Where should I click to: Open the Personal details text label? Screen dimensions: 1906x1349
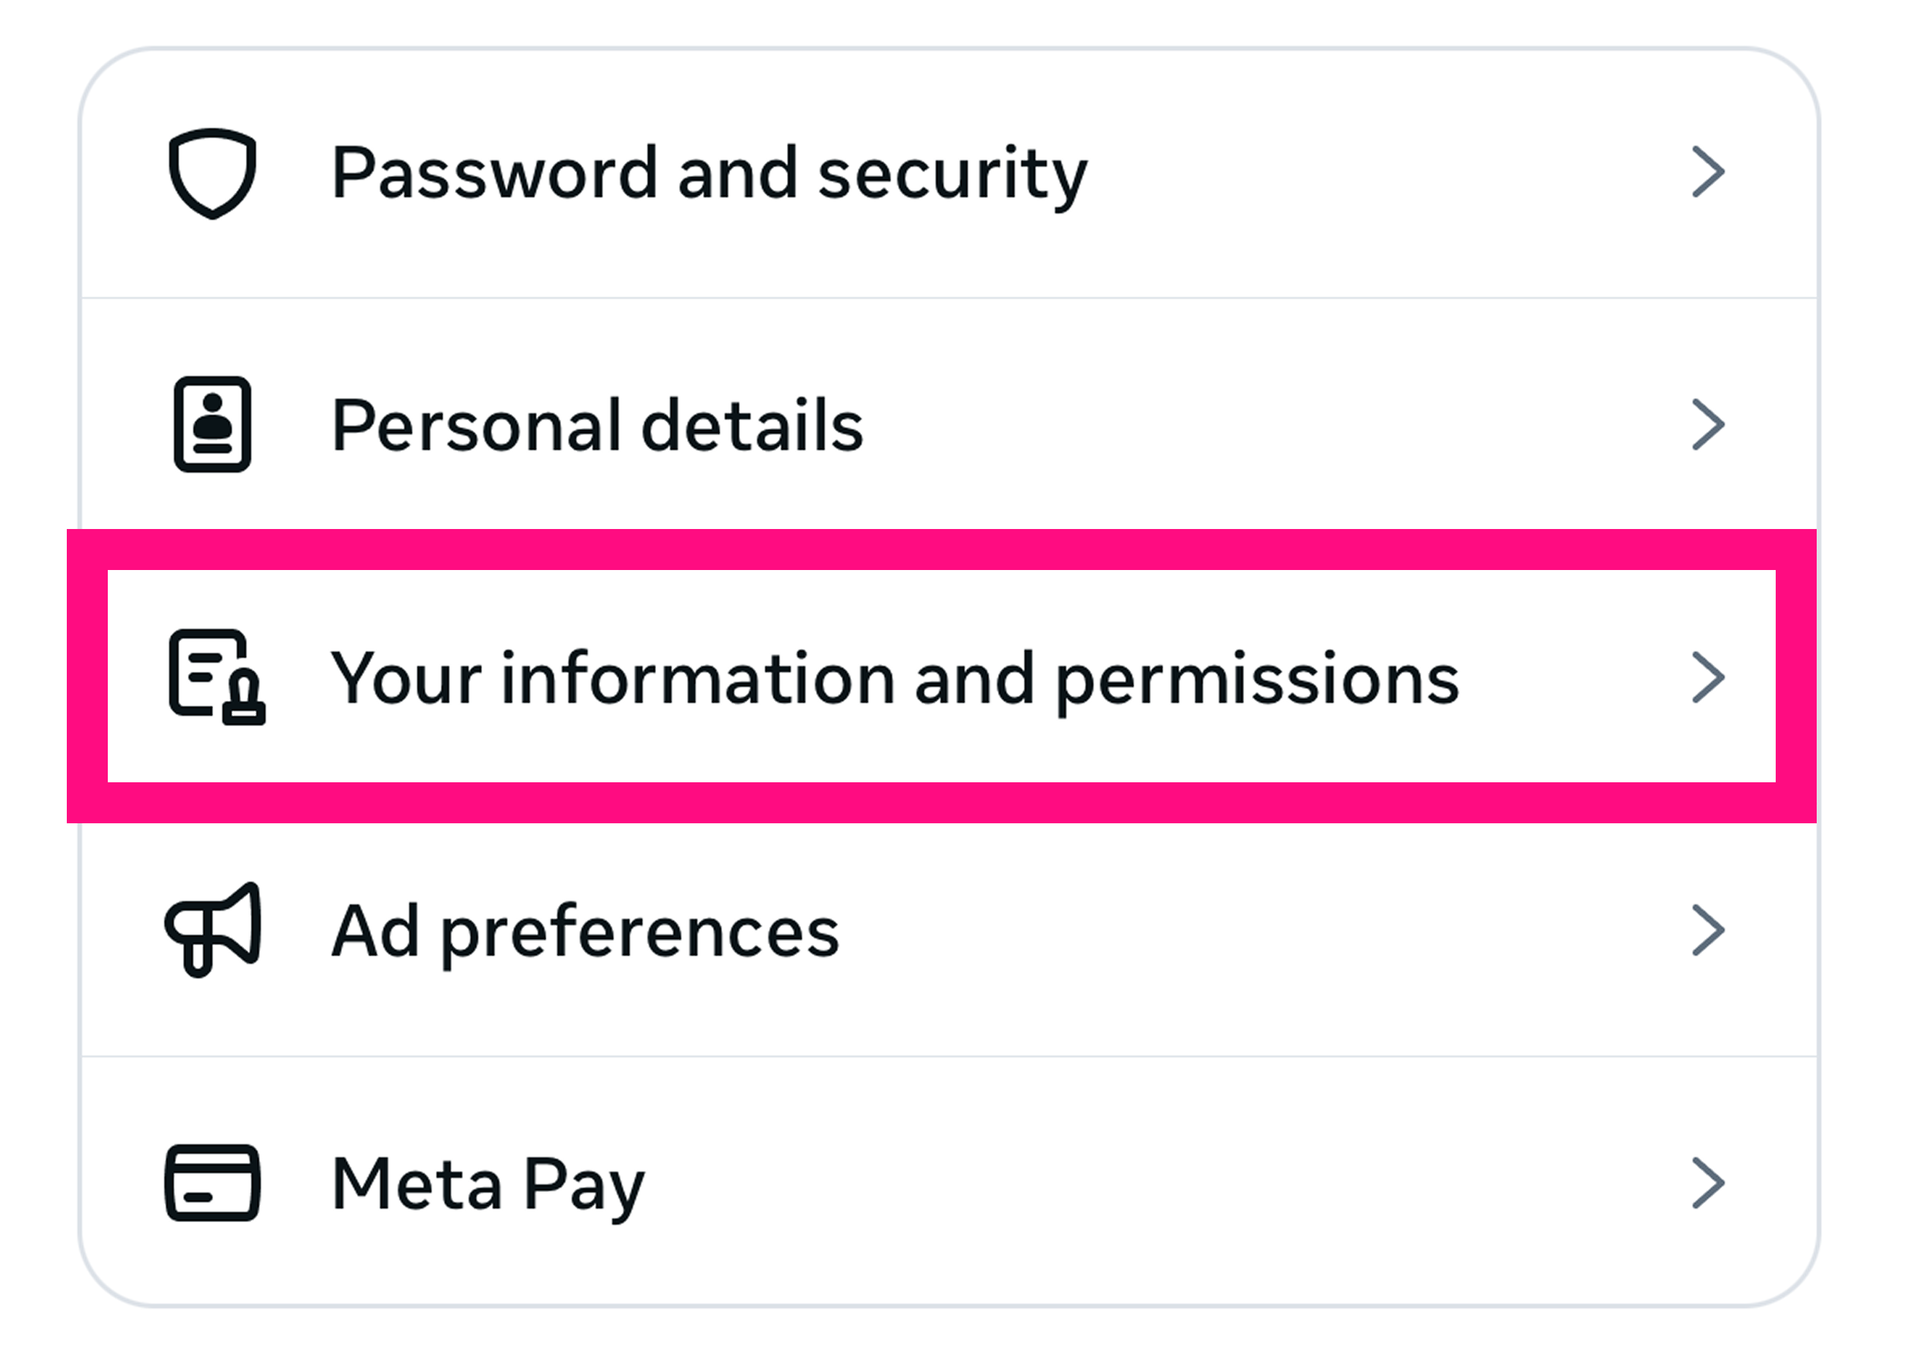point(597,425)
